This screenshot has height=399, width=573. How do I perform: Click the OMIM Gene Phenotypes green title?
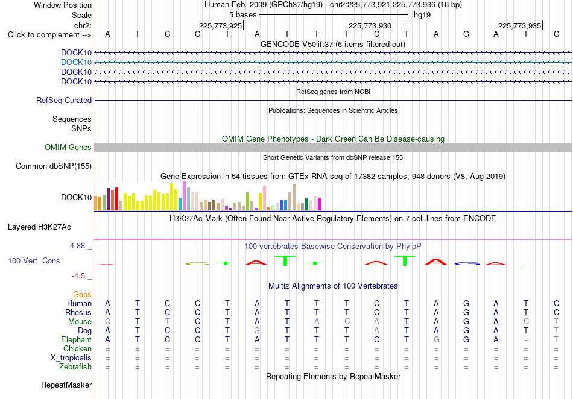pyautogui.click(x=334, y=139)
